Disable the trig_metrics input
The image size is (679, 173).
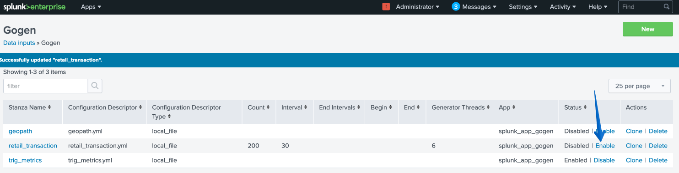pos(604,160)
